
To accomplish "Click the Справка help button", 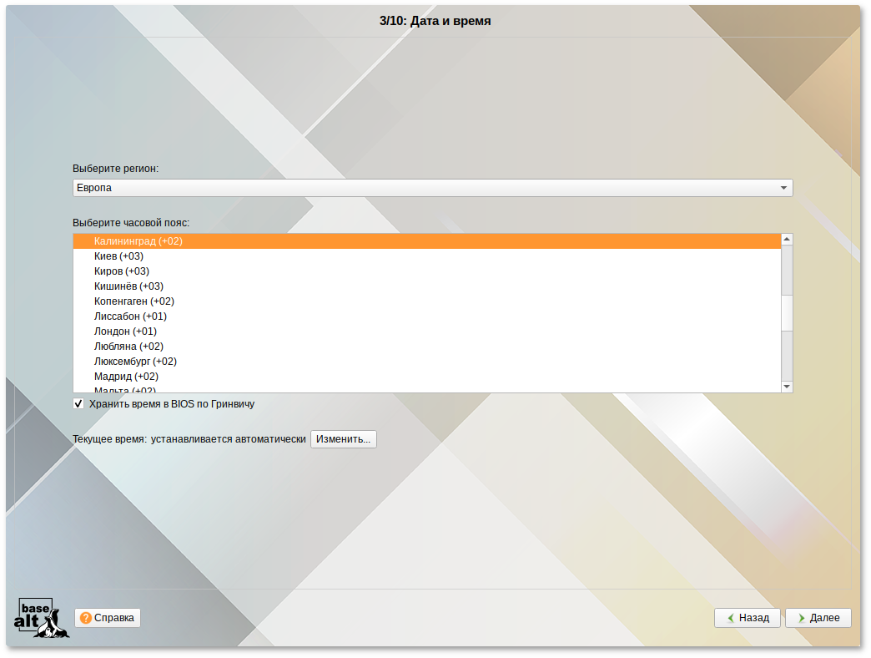I will coord(108,618).
